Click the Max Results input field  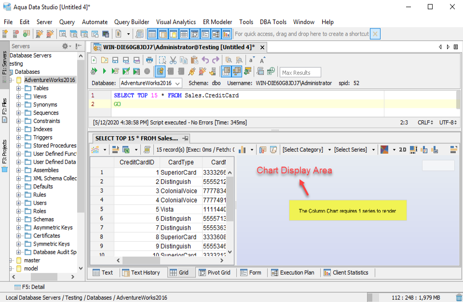(x=301, y=72)
